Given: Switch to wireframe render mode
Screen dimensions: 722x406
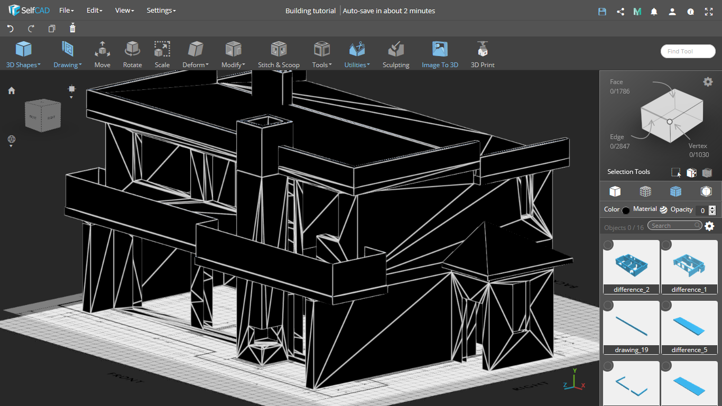Looking at the screenshot, I should (x=645, y=191).
